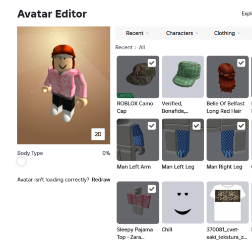
Task: Select the Sleepy Pajama Top item image
Action: (138, 202)
